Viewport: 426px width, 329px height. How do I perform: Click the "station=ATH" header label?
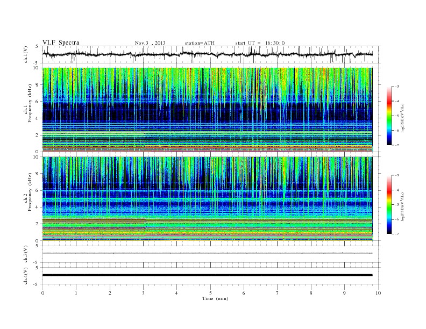tap(200, 43)
